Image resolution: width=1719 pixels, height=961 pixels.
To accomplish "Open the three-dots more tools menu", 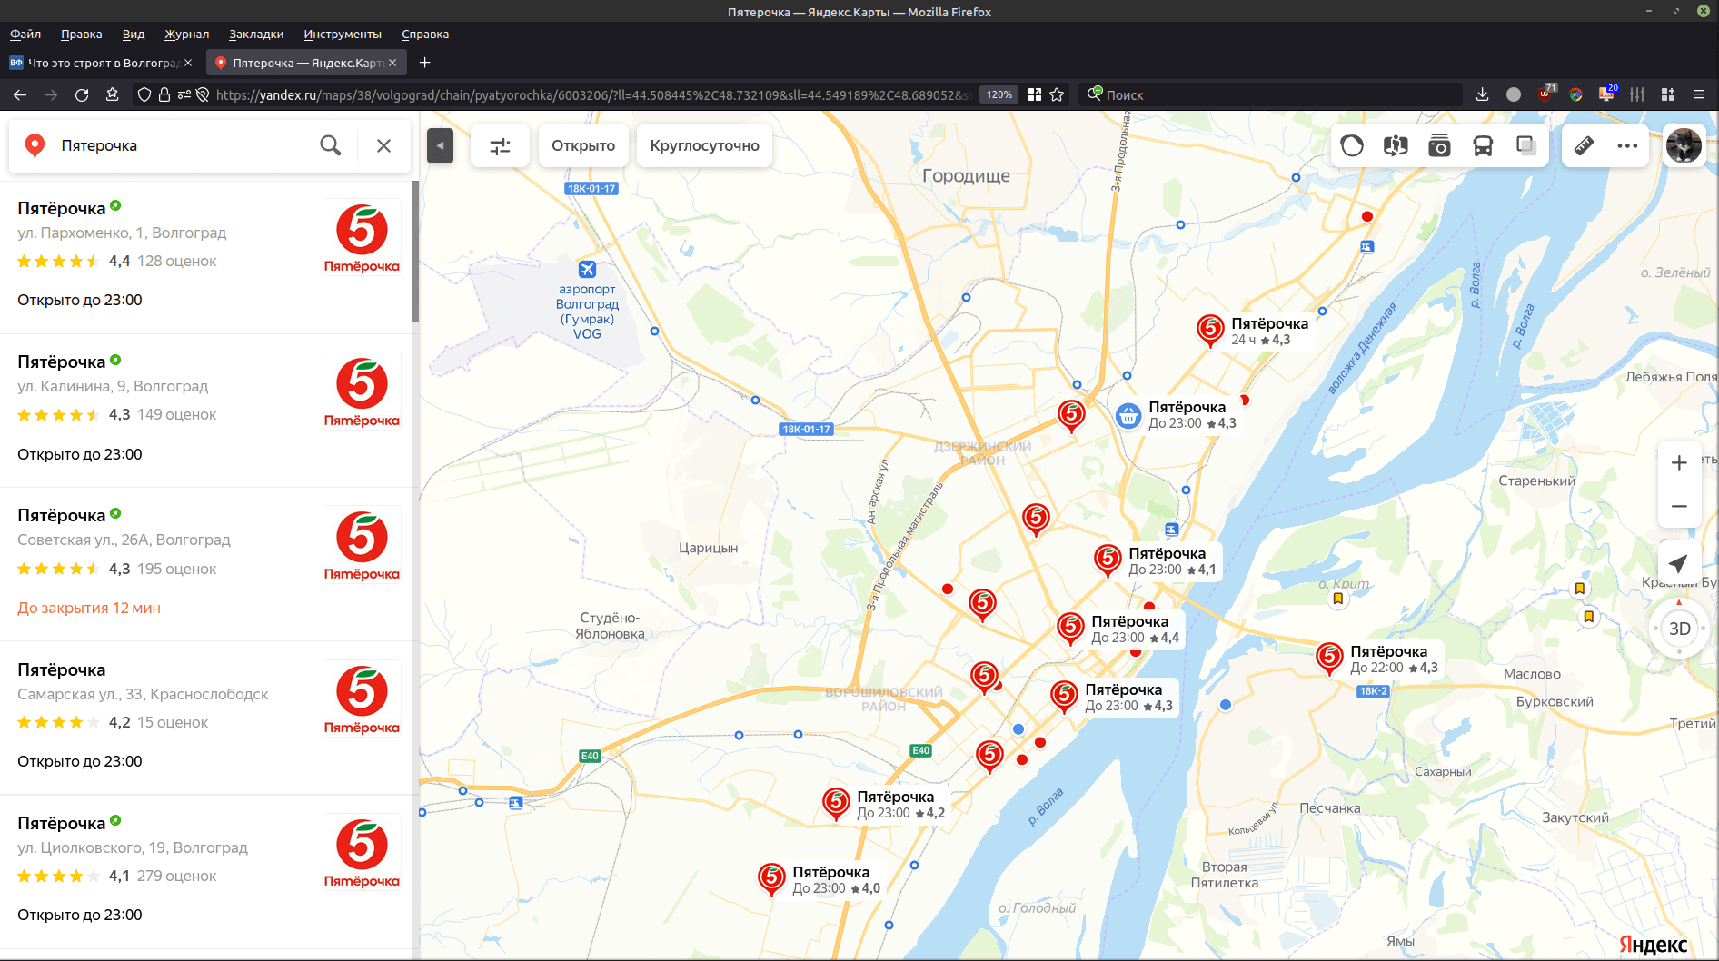I will click(x=1627, y=145).
